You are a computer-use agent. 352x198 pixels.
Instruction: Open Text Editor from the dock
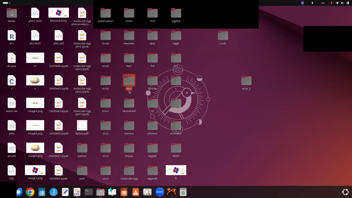click(65, 192)
